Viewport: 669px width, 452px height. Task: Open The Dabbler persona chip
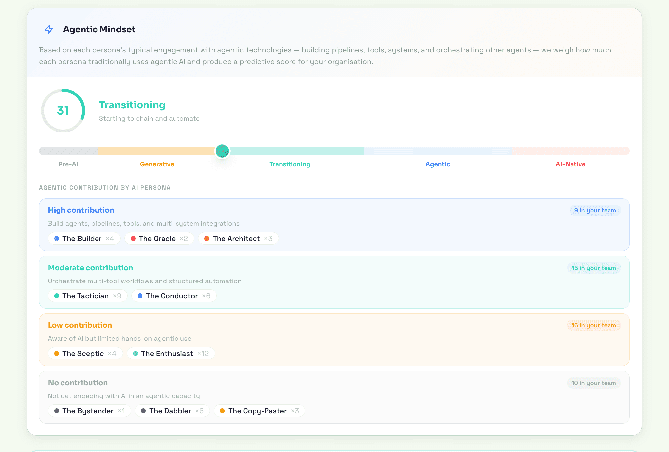[x=172, y=411]
